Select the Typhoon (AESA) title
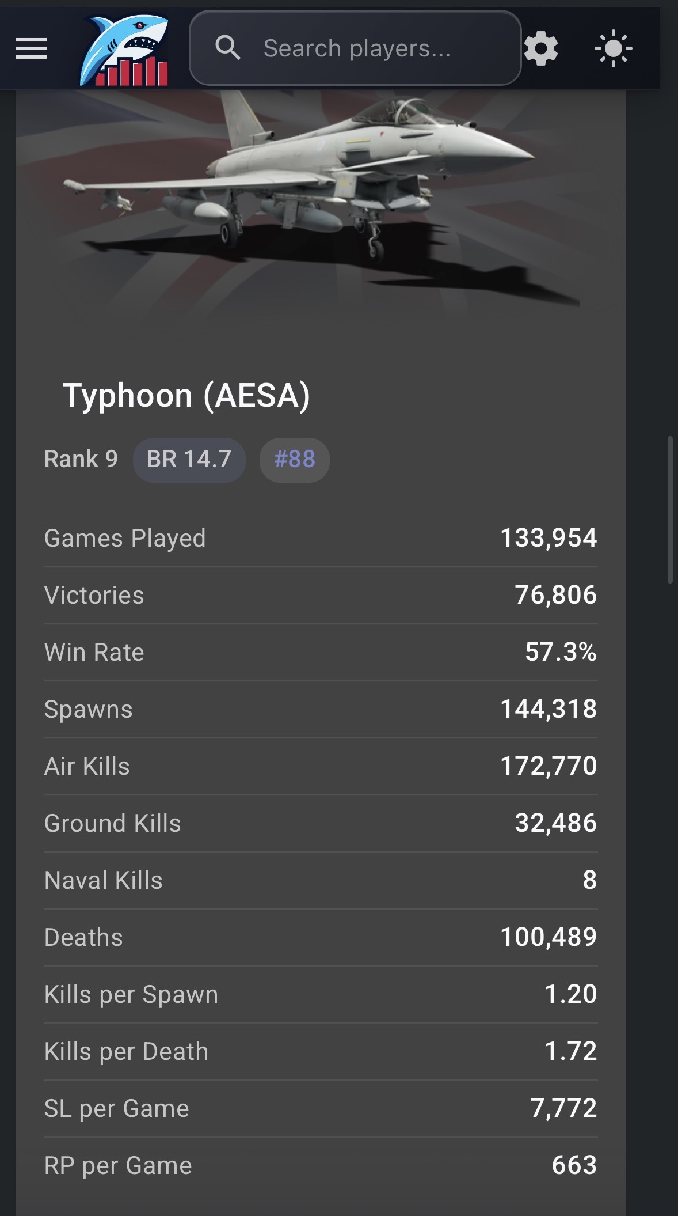This screenshot has height=1216, width=678. click(186, 396)
